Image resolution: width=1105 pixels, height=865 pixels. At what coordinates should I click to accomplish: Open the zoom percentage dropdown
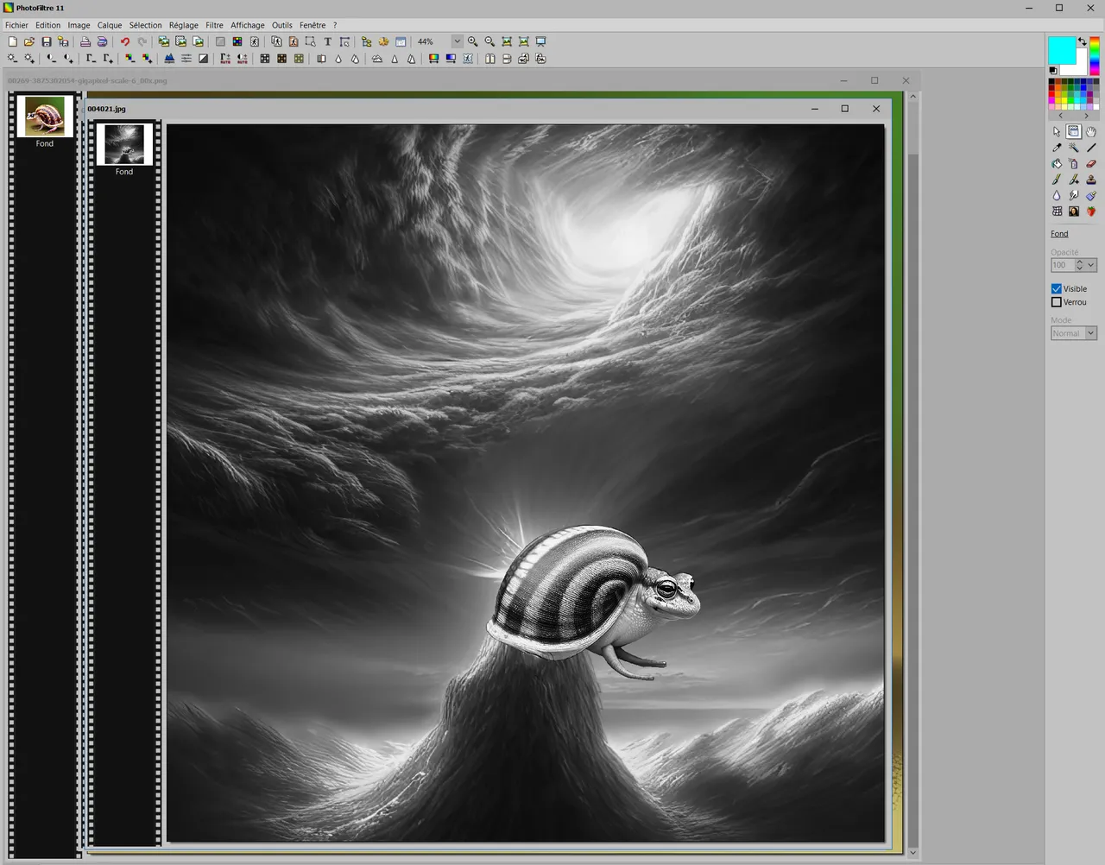(x=457, y=41)
